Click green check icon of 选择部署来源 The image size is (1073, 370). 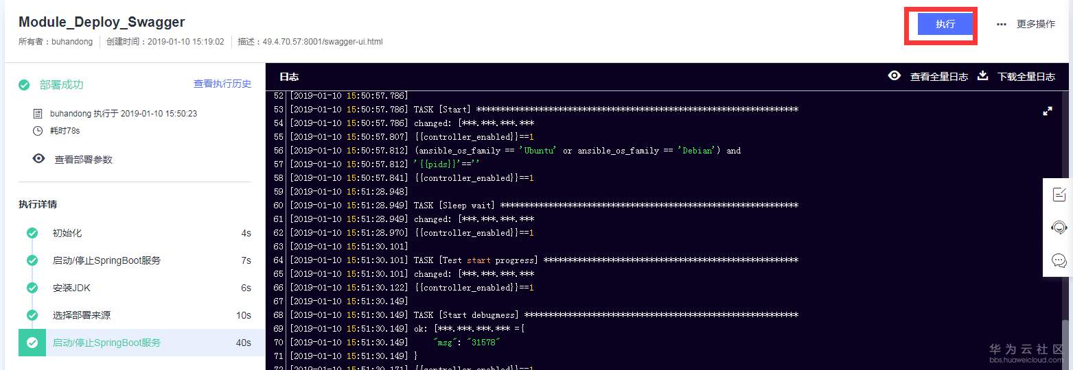pyautogui.click(x=32, y=315)
